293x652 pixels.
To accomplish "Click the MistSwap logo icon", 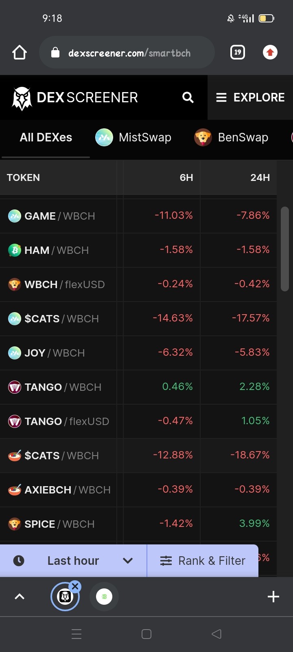I will [104, 137].
